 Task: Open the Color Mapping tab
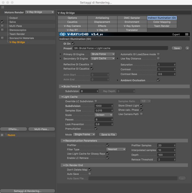162,22
